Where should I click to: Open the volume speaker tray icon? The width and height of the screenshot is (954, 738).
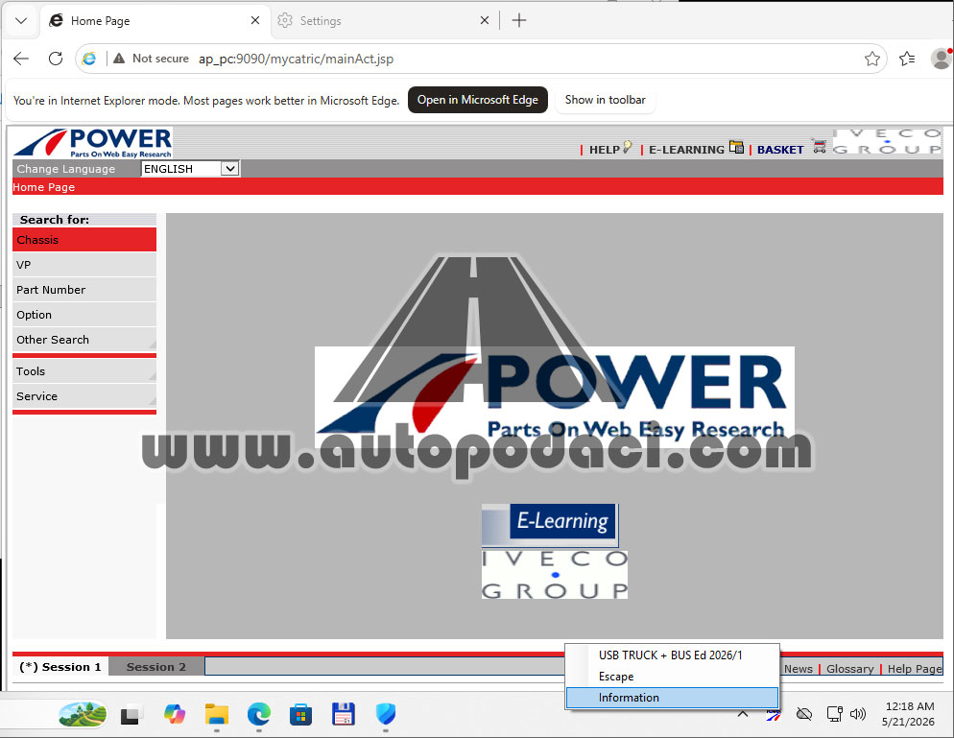point(858,714)
